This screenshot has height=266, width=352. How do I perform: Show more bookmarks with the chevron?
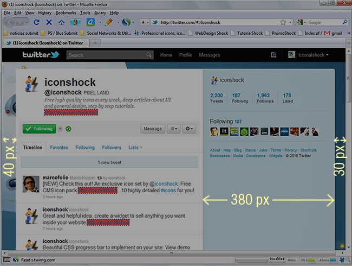tap(349, 33)
